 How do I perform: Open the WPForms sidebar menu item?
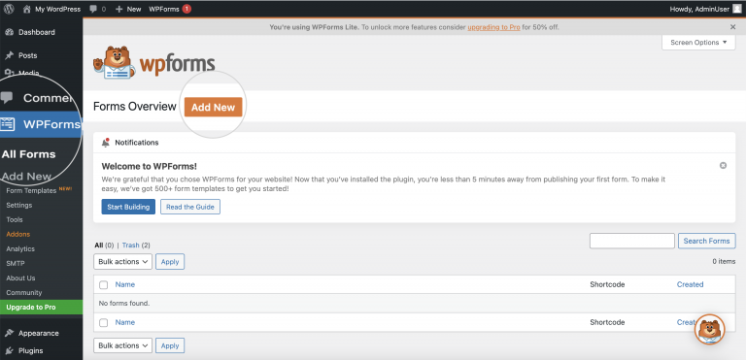pyautogui.click(x=42, y=124)
